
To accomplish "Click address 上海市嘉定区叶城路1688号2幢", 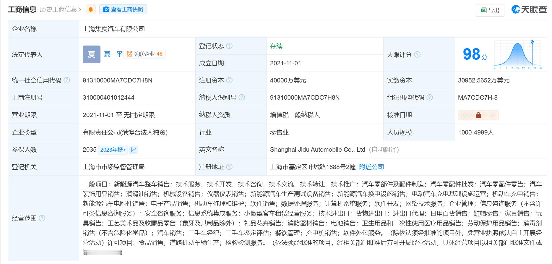I will (x=313, y=167).
